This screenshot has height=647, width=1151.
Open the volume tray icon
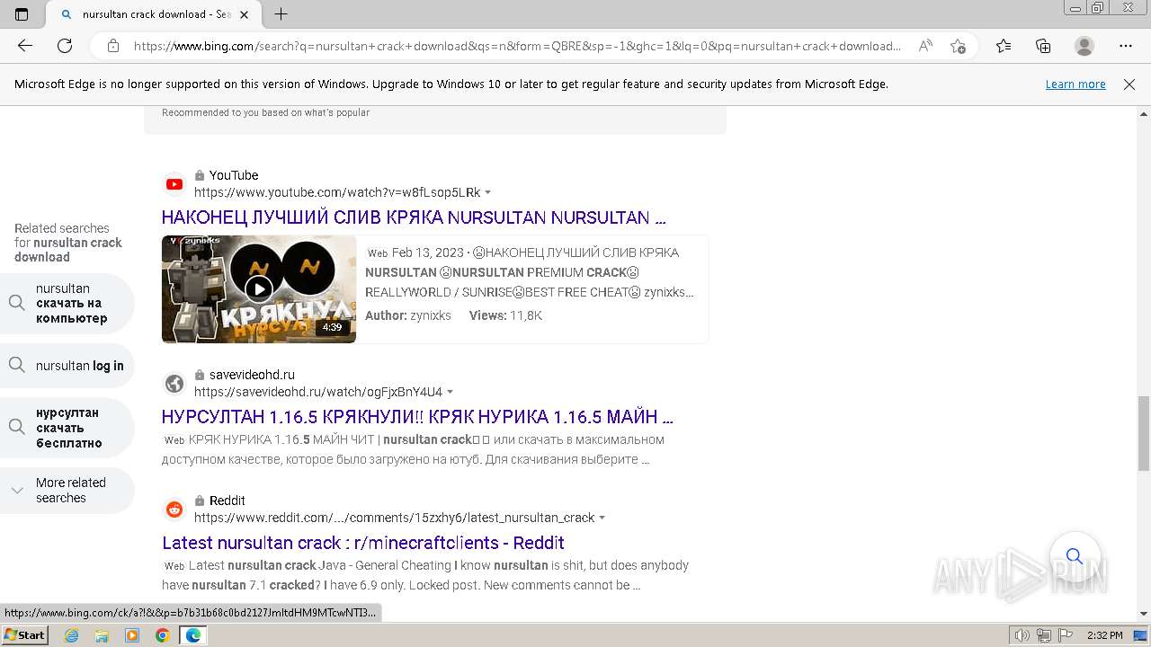click(1022, 635)
